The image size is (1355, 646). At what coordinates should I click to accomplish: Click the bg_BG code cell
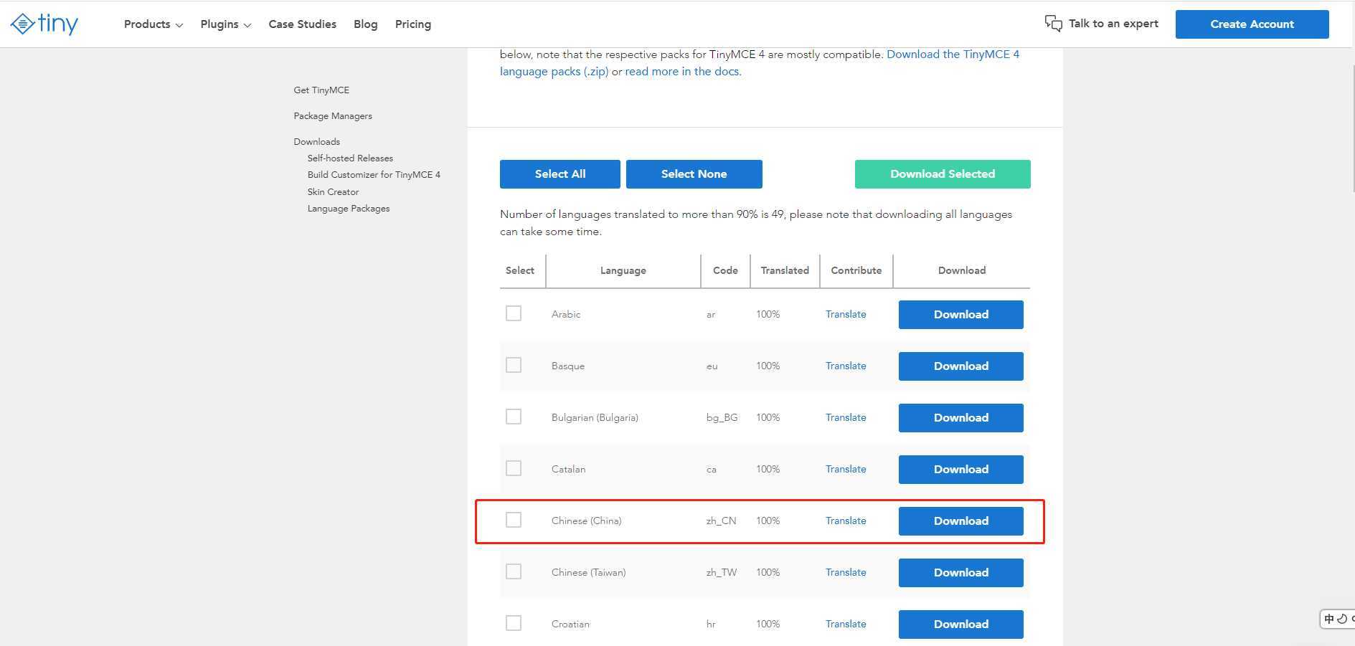722,417
